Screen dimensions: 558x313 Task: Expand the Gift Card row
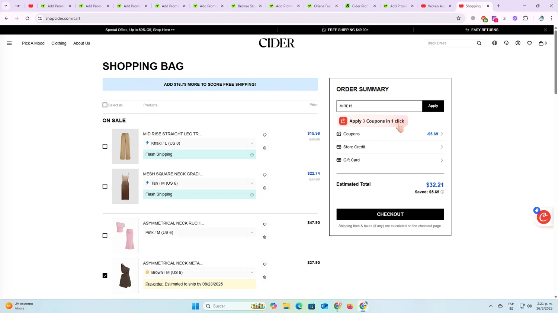390,160
